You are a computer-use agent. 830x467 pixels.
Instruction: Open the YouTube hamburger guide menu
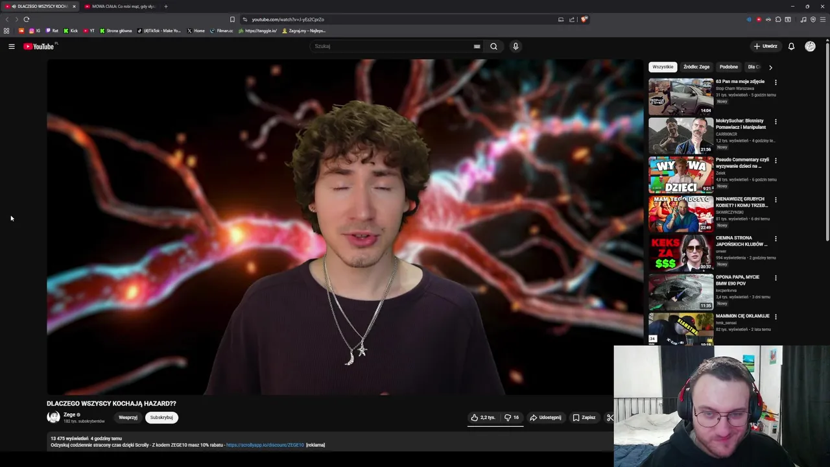12,46
